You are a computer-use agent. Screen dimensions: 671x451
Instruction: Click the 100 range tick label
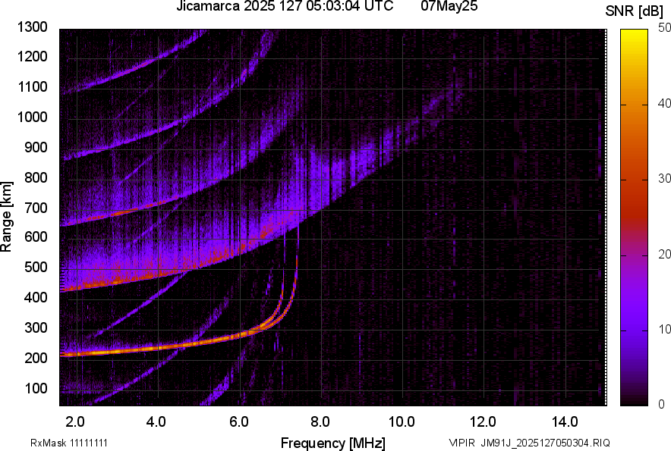point(36,388)
